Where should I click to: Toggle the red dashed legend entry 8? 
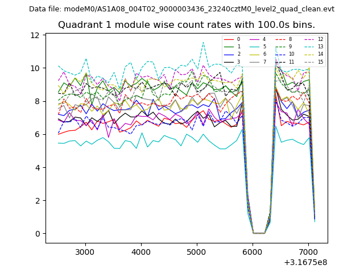[x=280, y=39]
